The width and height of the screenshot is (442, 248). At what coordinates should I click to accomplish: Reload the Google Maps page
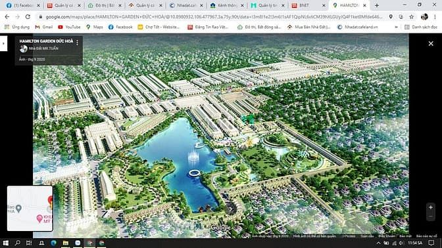pyautogui.click(x=28, y=17)
